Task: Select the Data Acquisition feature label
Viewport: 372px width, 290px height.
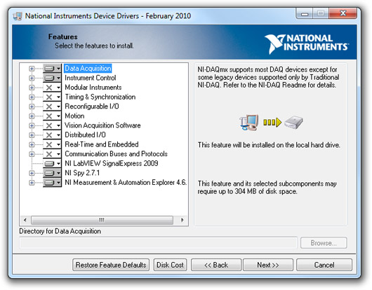Action: 88,69
